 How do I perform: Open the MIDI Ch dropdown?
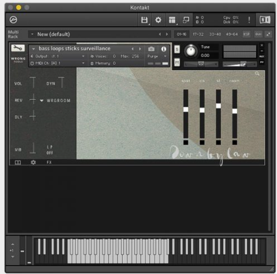pyautogui.click(x=57, y=63)
